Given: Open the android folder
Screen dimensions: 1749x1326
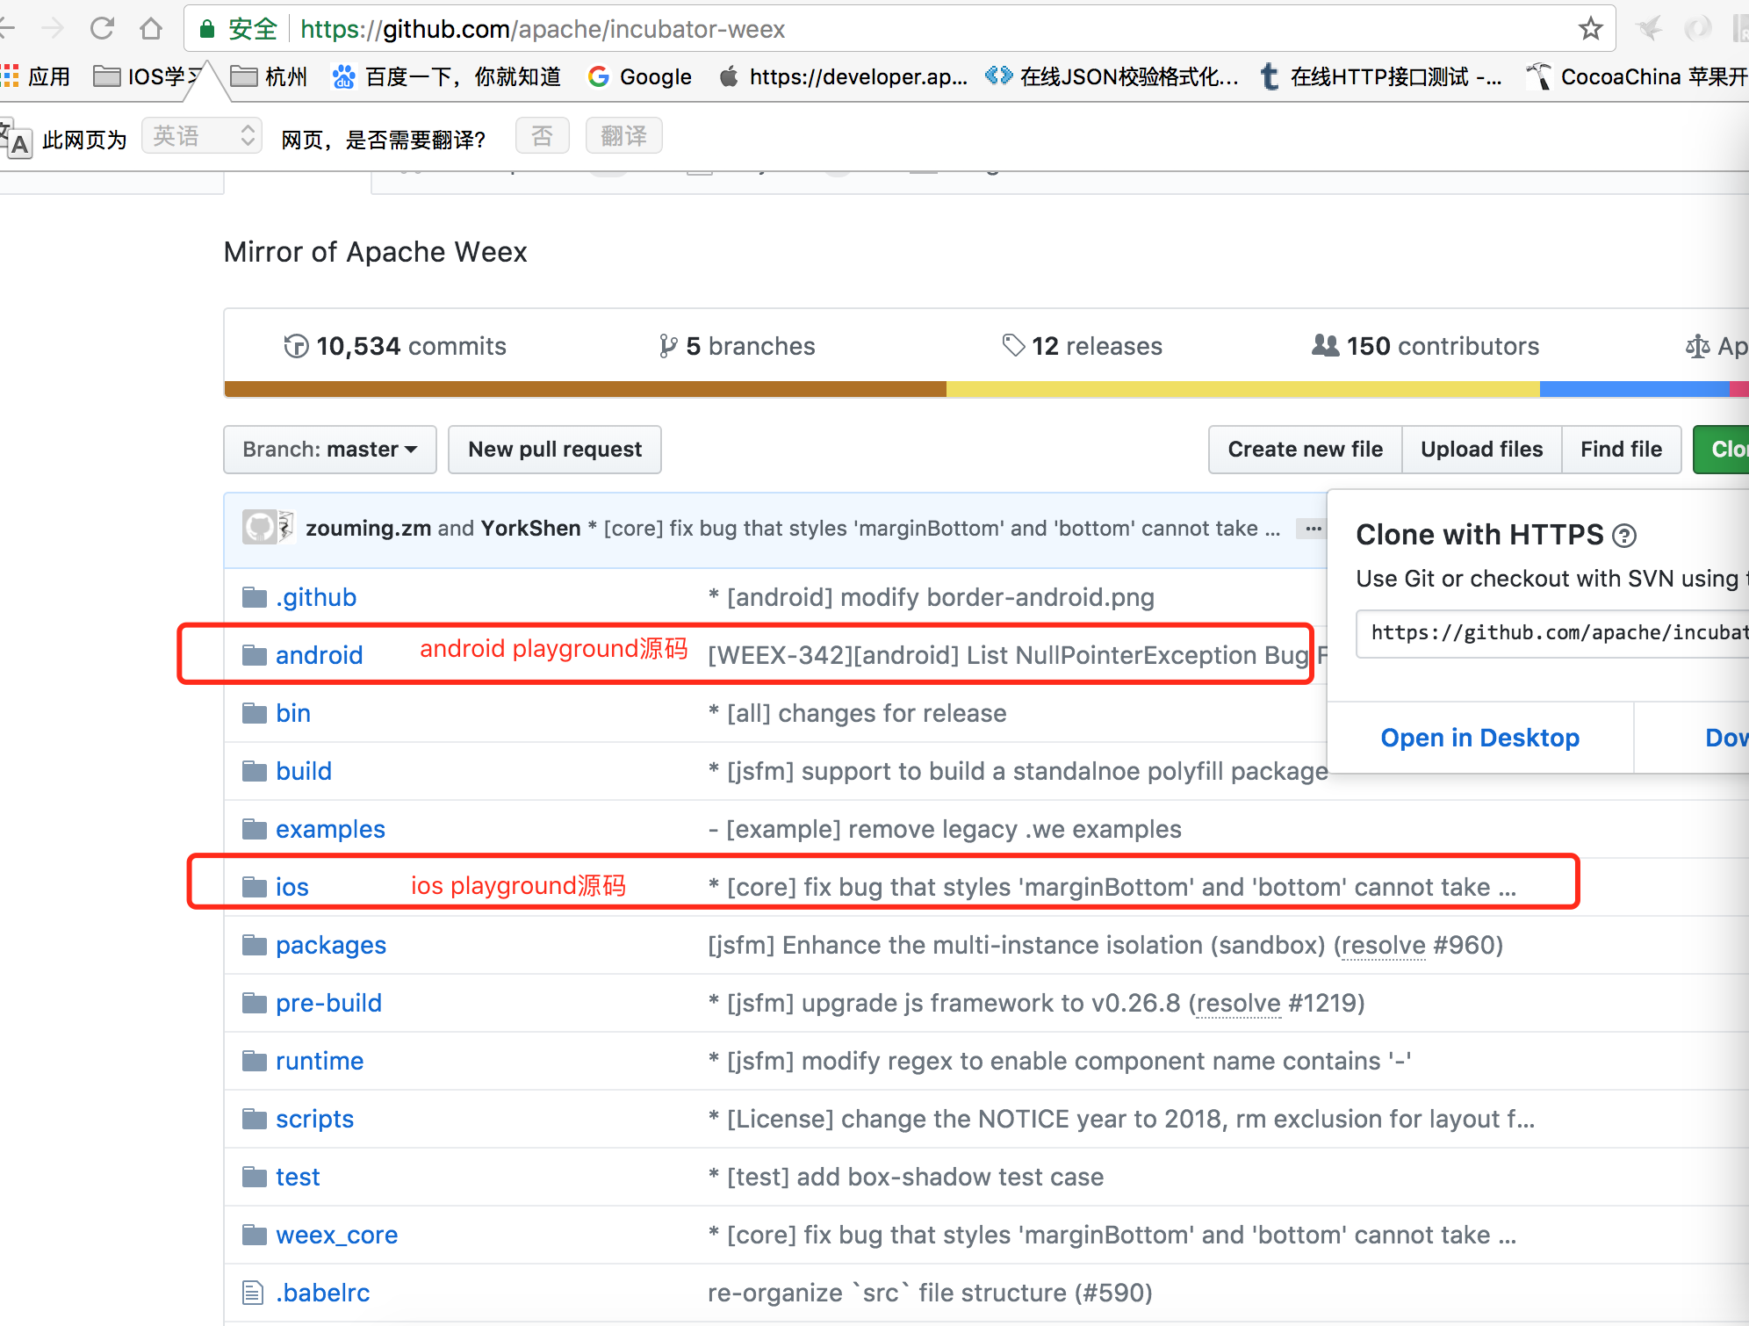Looking at the screenshot, I should (319, 655).
